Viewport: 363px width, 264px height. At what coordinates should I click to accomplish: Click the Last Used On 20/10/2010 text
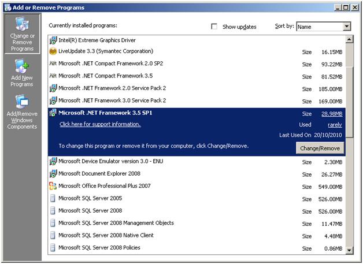(310, 135)
